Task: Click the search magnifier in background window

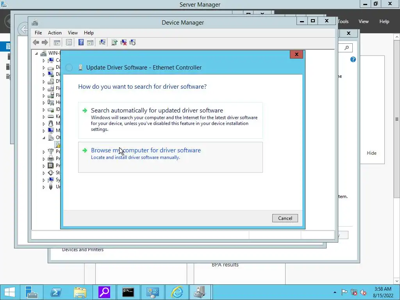Action: (x=346, y=48)
